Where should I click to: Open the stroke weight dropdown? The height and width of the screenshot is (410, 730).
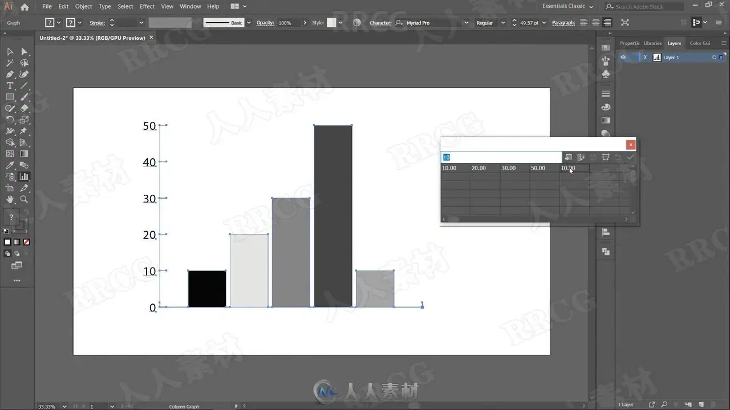(141, 23)
